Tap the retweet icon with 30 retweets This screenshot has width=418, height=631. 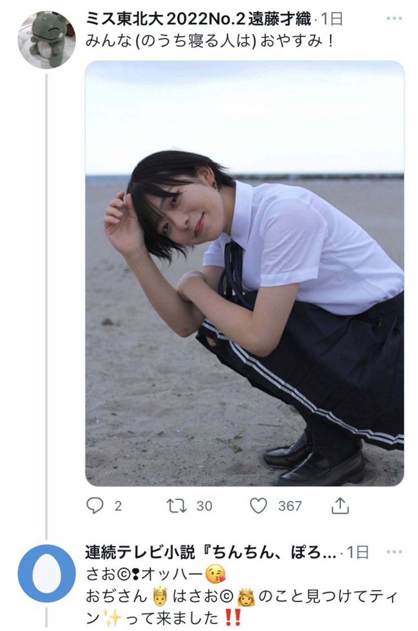[x=177, y=506]
